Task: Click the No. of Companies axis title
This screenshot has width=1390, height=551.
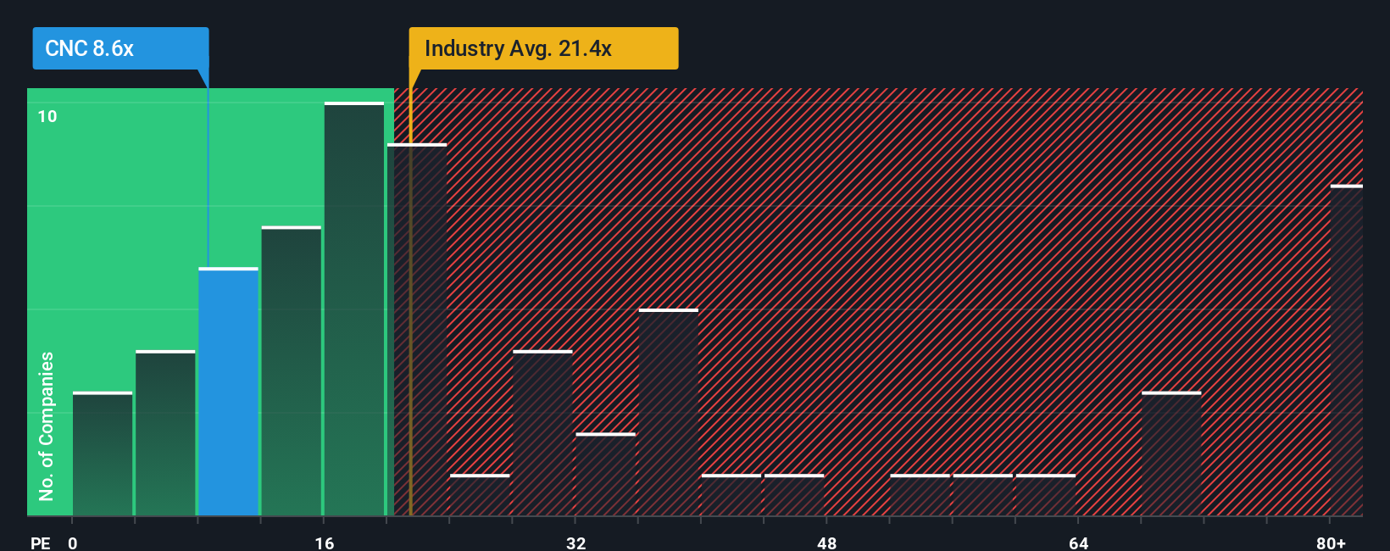Action: pyautogui.click(x=47, y=426)
